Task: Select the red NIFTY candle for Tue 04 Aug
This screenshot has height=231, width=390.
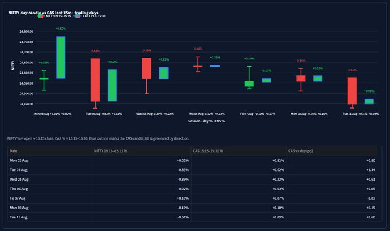Action: tap(95, 80)
